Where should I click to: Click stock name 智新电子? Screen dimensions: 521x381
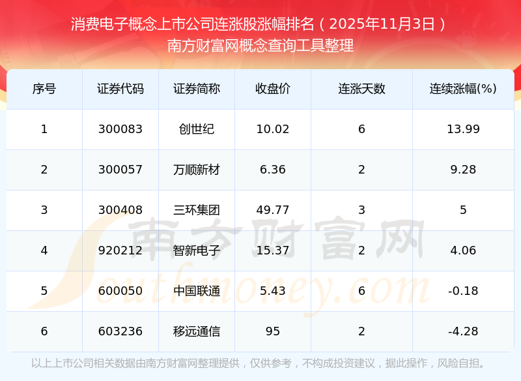pos(197,251)
